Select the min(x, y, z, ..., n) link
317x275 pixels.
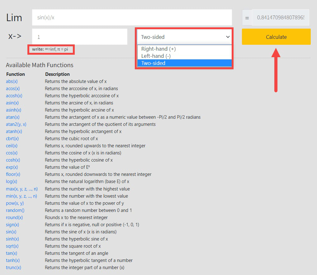(21, 196)
